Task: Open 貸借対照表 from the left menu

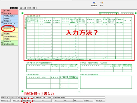Action: click(x=11, y=42)
